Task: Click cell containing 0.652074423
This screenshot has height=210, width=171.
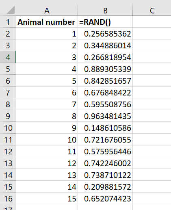Action: click(x=105, y=198)
